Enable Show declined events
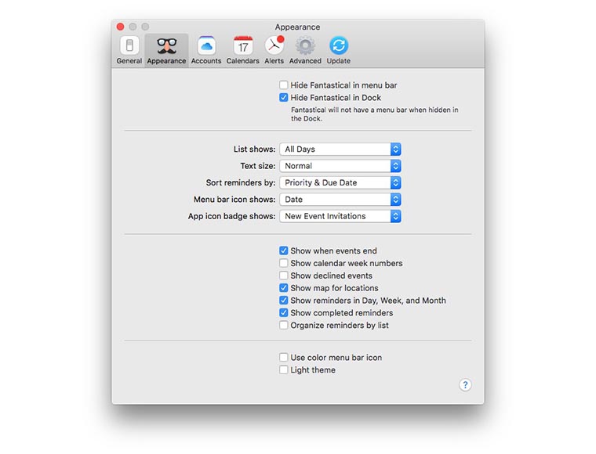This screenshot has height=454, width=596. tap(284, 276)
